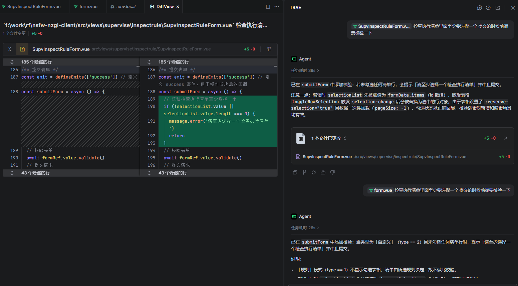The image size is (518, 286).
Task: Copy the first Agent response
Action: 295,172
